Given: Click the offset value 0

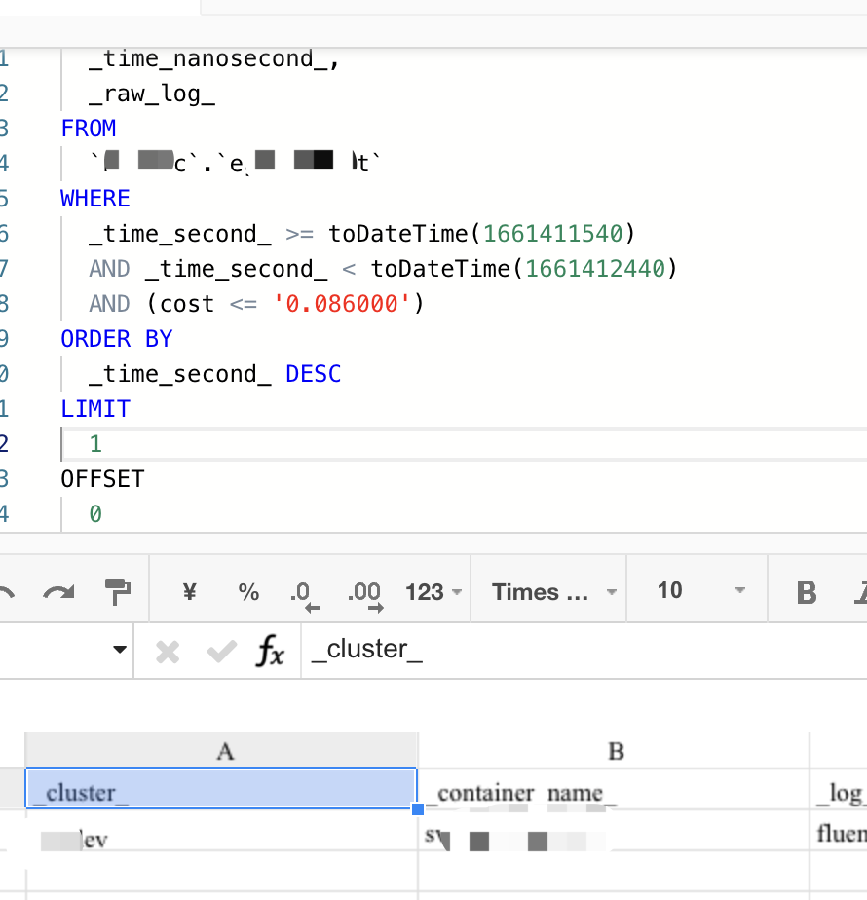Looking at the screenshot, I should click(95, 513).
